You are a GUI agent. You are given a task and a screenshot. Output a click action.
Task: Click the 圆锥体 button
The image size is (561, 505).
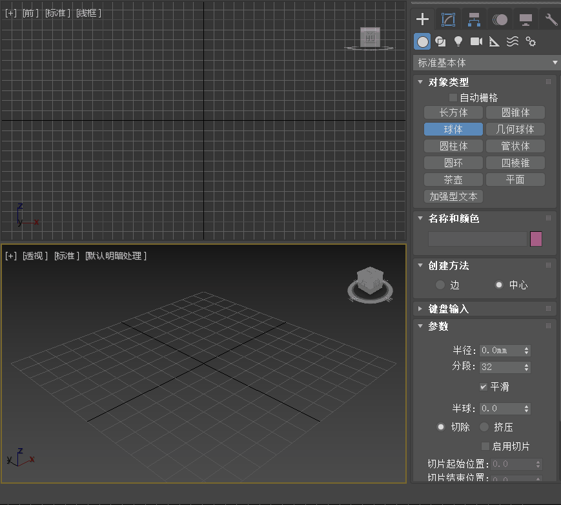click(515, 112)
